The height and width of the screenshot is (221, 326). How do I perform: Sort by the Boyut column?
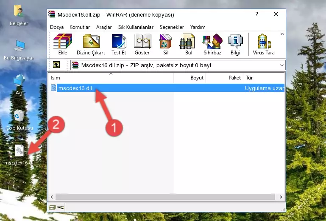189,77
